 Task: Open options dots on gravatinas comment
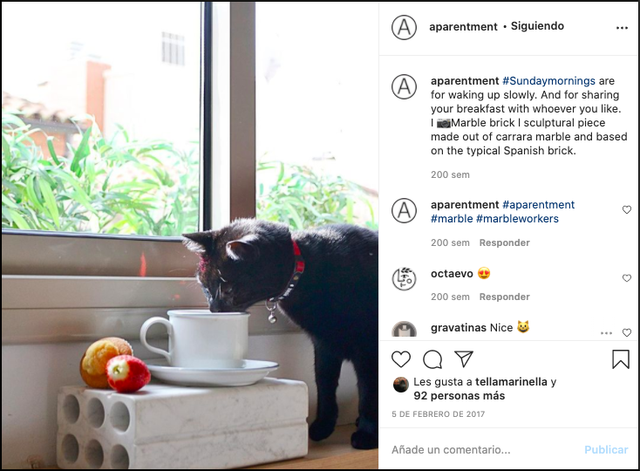tap(606, 333)
